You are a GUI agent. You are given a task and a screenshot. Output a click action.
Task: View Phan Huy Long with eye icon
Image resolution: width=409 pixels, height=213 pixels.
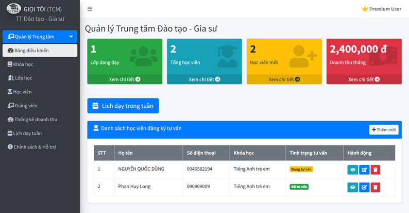tap(353, 187)
